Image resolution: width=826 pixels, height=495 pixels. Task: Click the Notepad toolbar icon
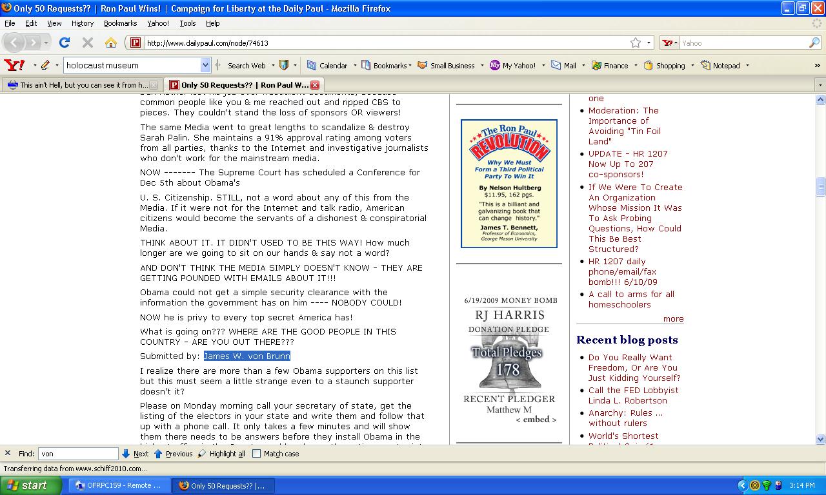(x=720, y=65)
